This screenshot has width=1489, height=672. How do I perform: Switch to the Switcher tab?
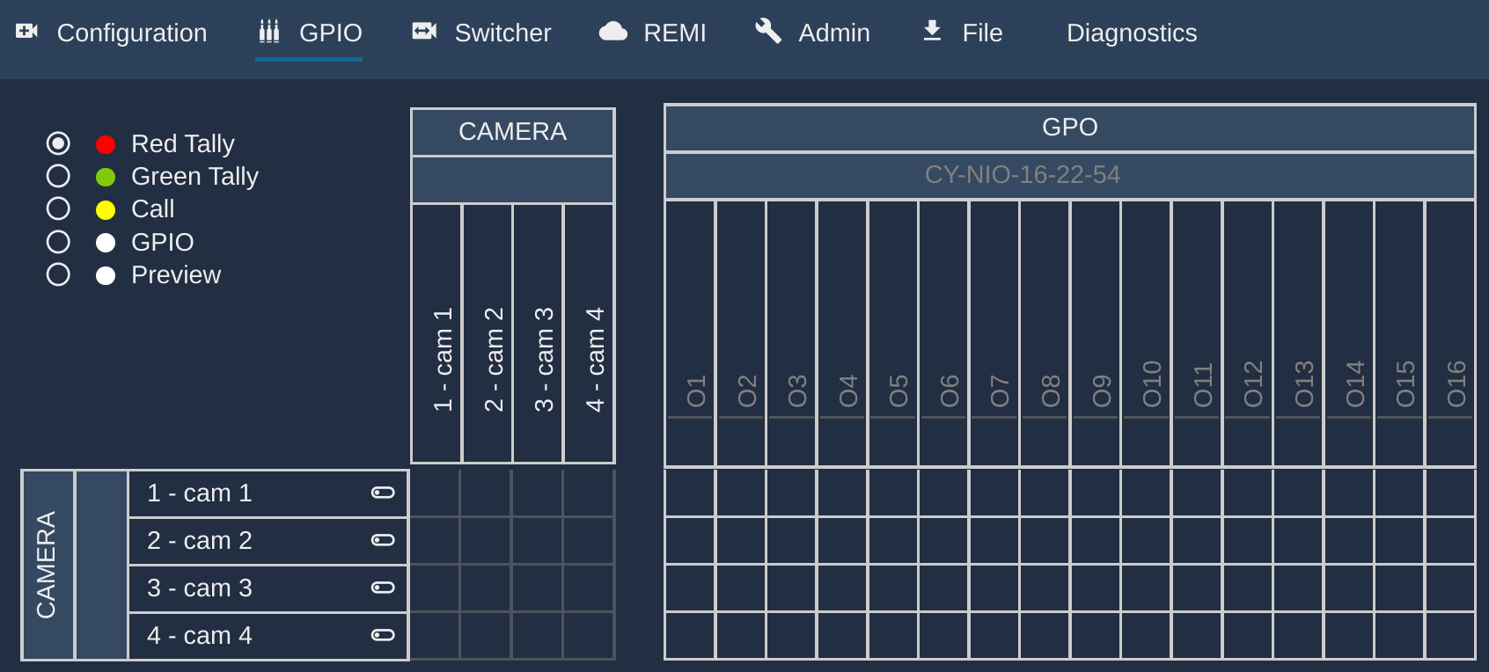click(x=481, y=33)
